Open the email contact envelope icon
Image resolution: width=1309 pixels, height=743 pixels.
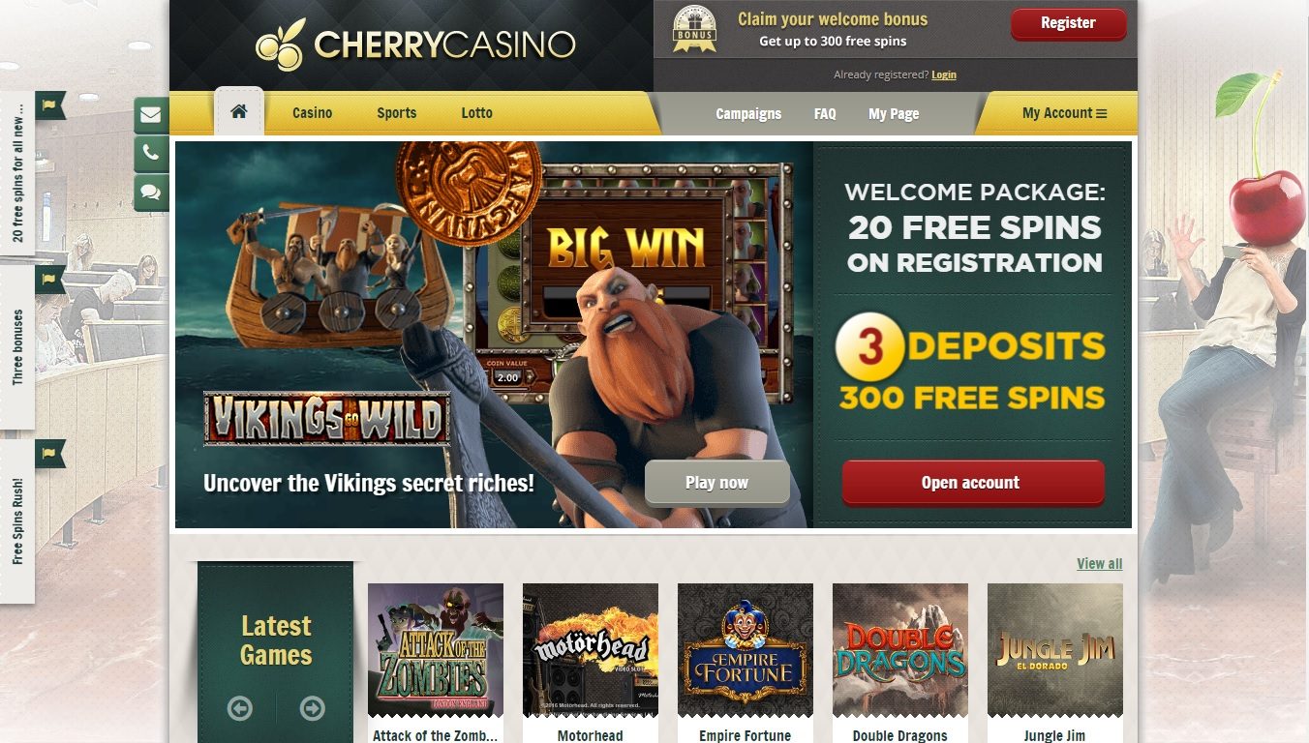(x=151, y=115)
